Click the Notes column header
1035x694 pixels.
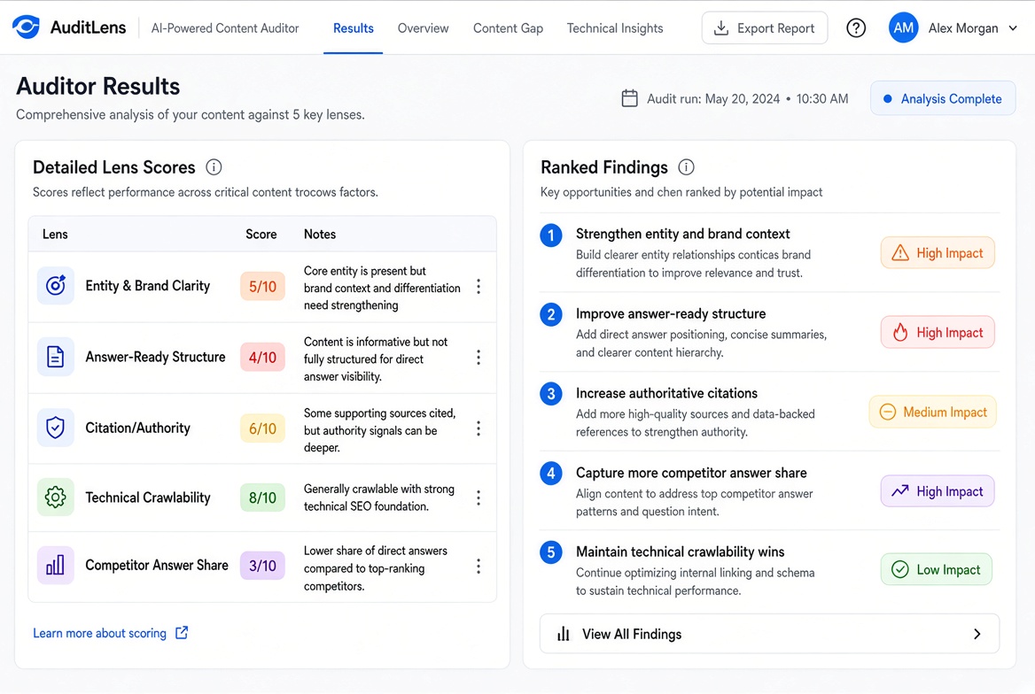[320, 235]
